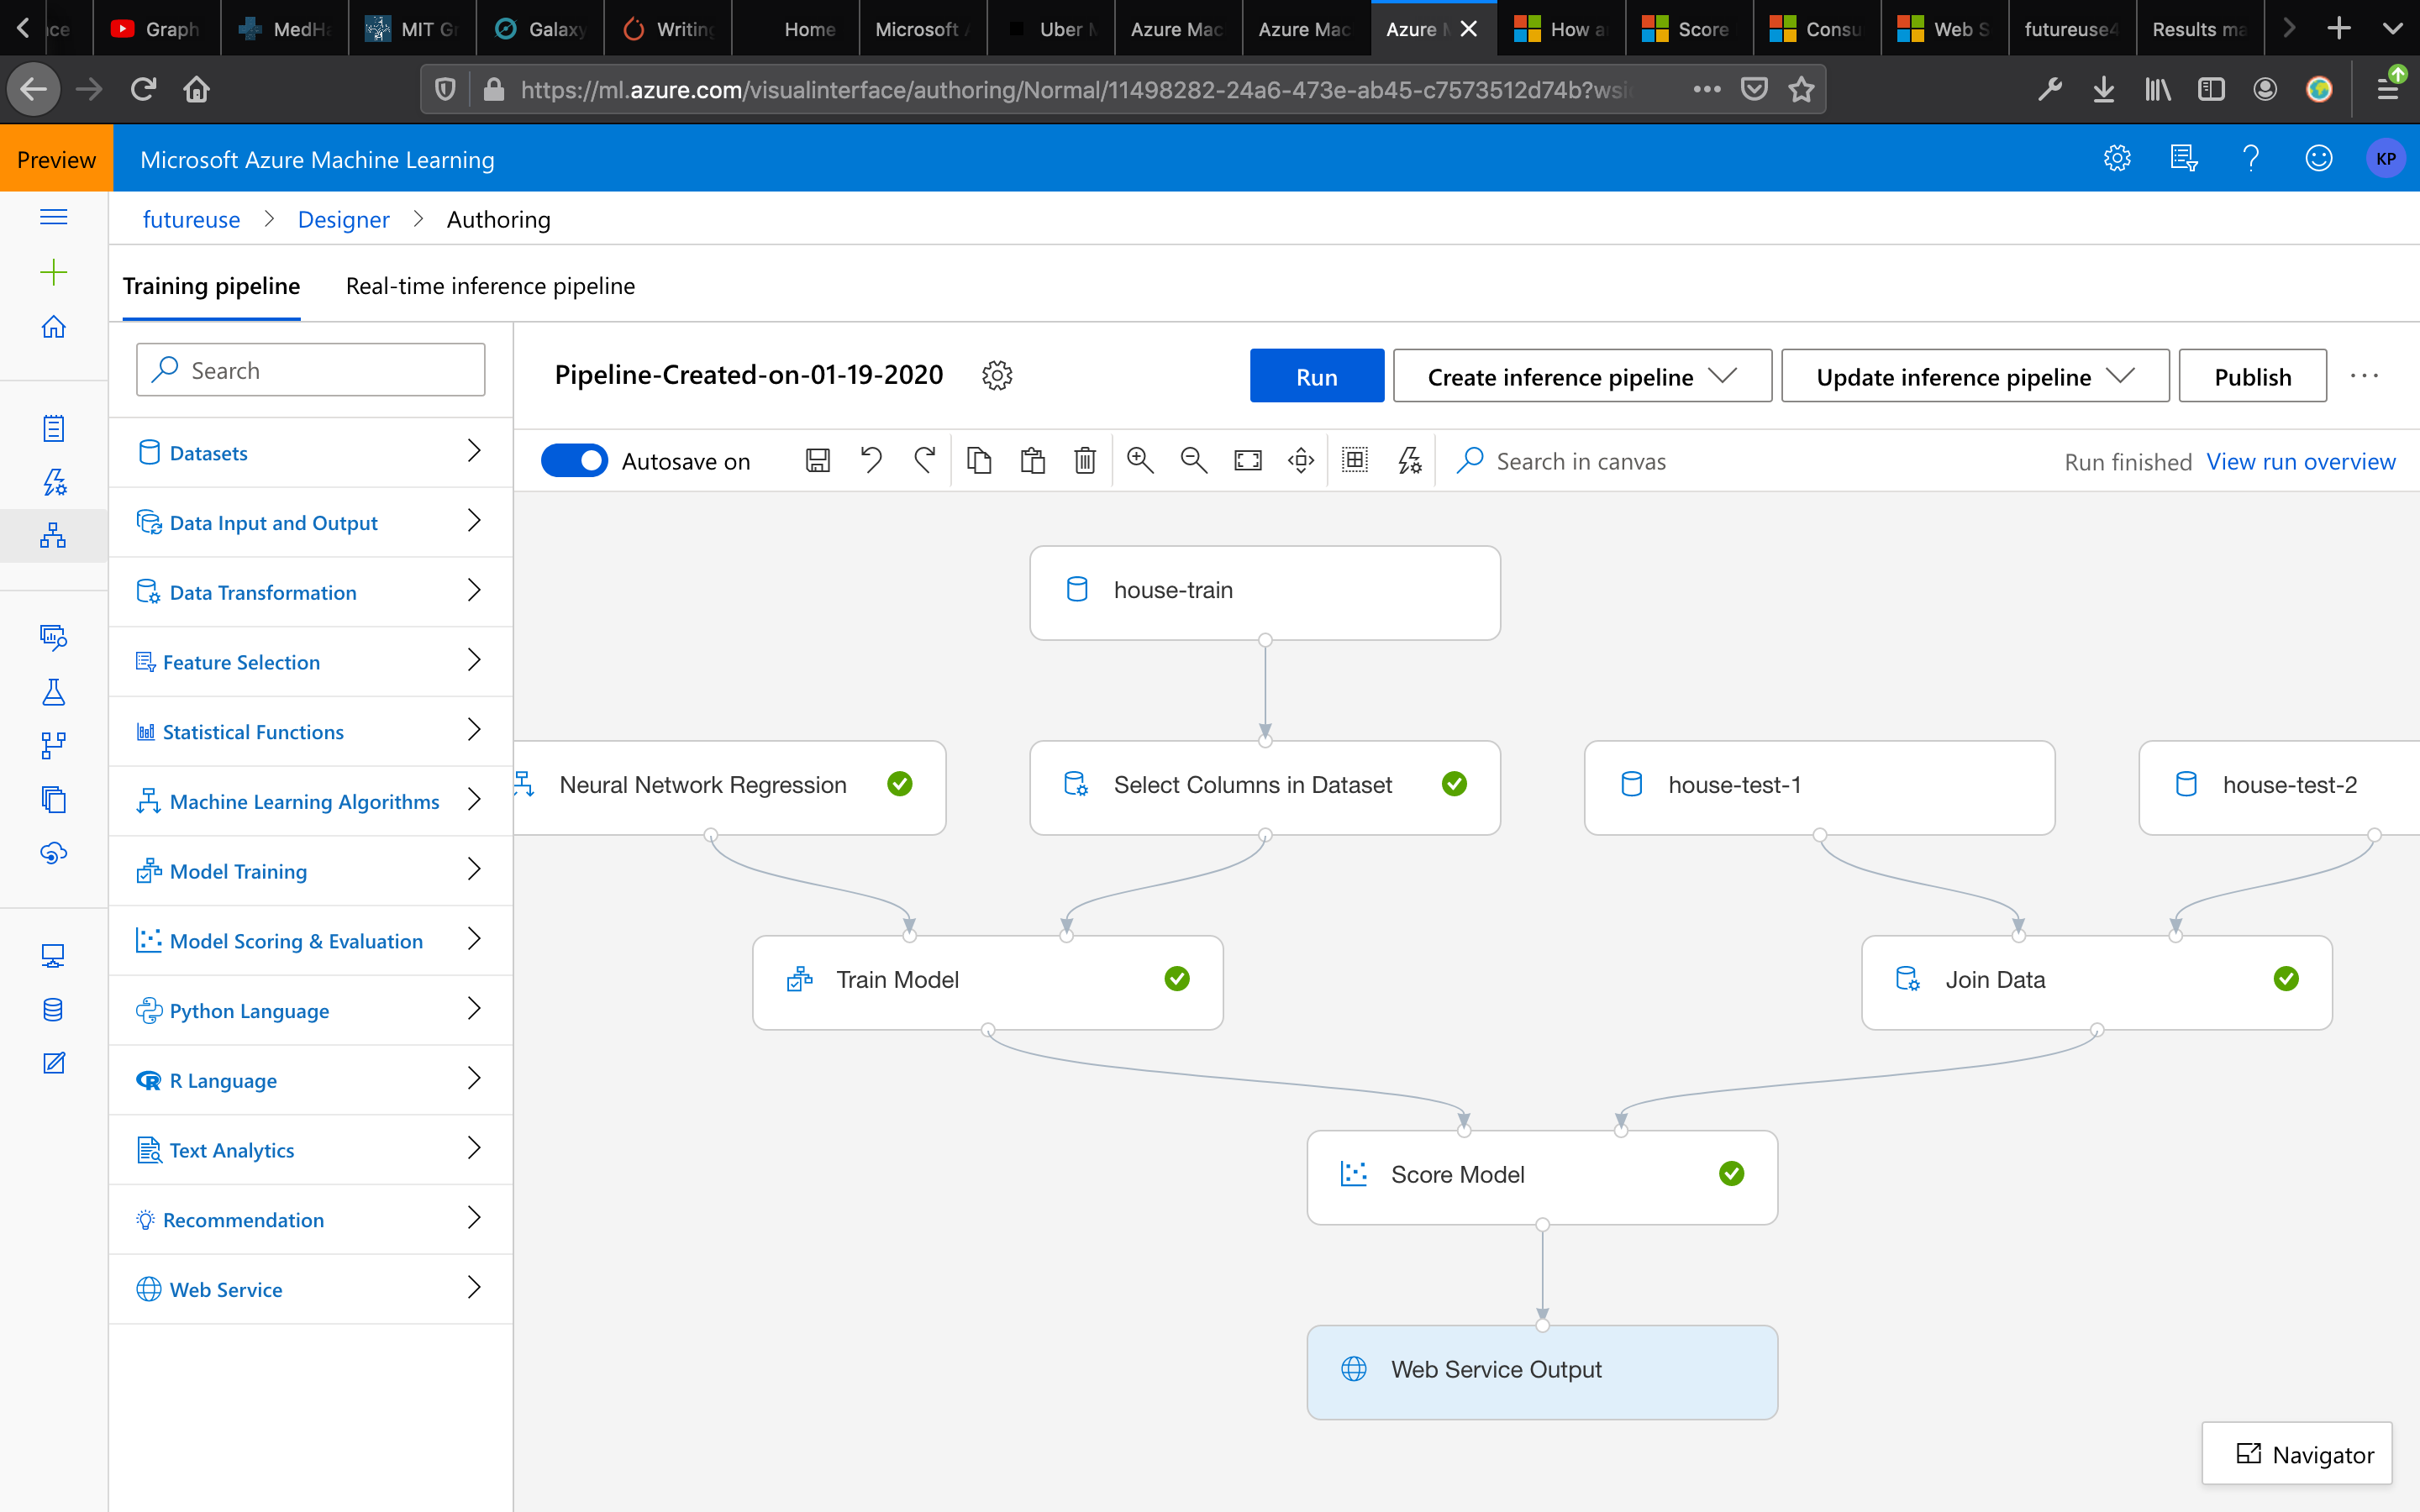The image size is (2420, 1512).
Task: Turn off the Autosave toggle
Action: [575, 461]
